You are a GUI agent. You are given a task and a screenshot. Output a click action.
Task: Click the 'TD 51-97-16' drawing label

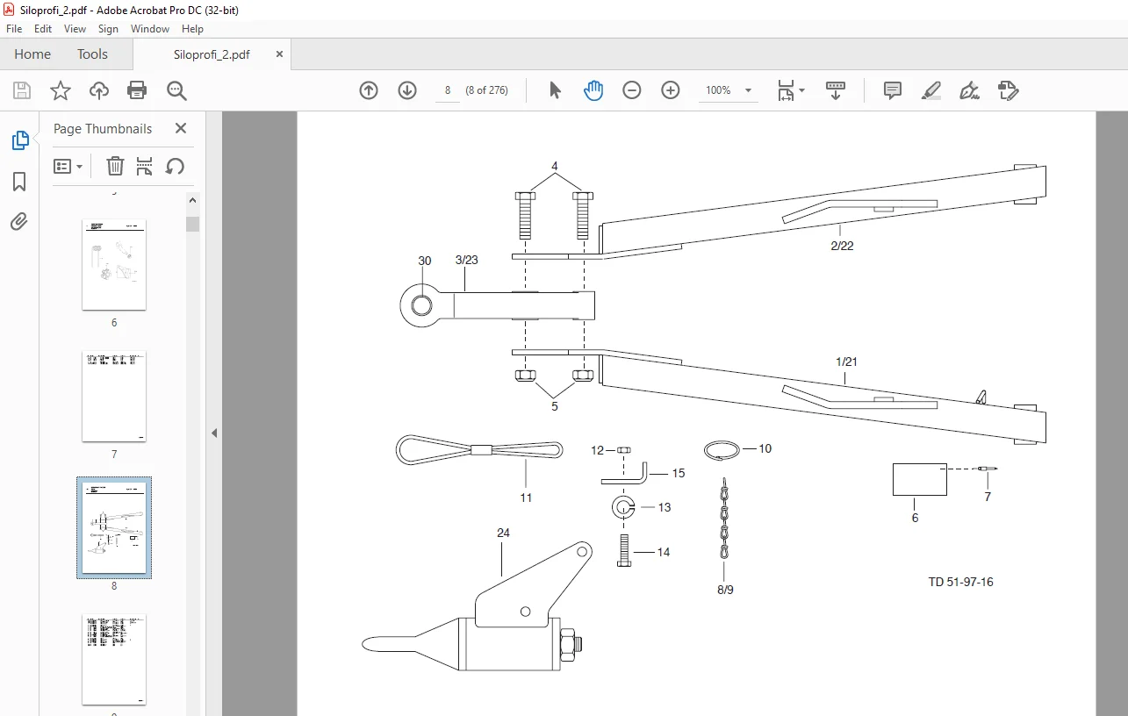click(961, 582)
